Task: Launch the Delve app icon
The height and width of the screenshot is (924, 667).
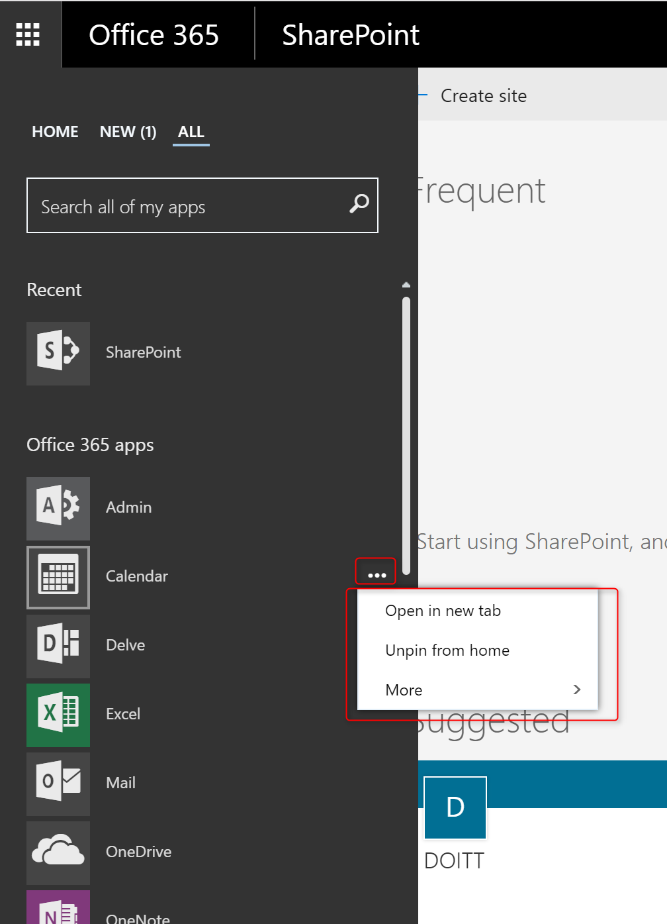Action: click(58, 646)
